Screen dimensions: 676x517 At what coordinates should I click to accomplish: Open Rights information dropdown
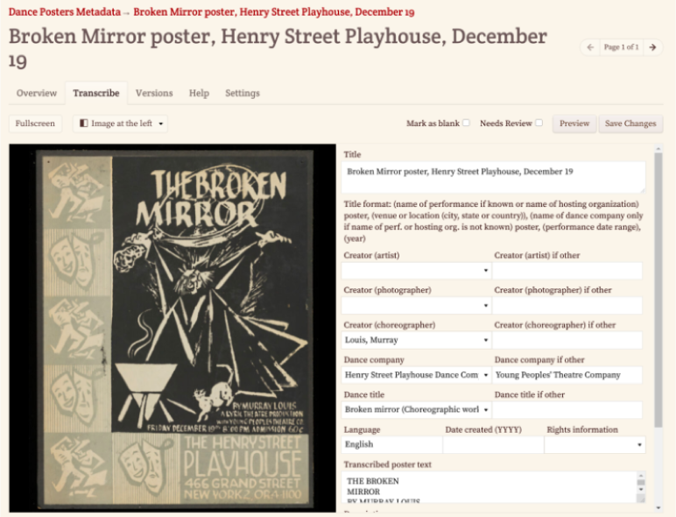click(x=595, y=444)
